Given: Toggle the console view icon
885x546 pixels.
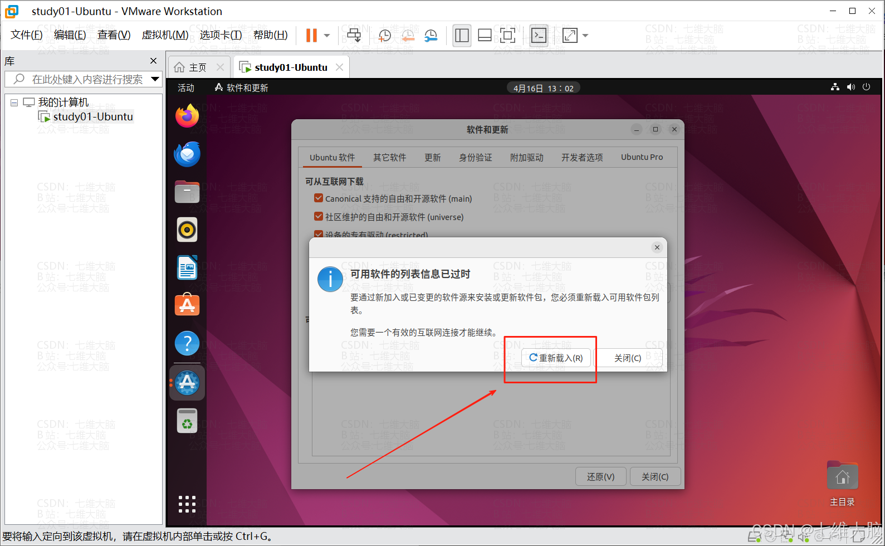Looking at the screenshot, I should click(539, 36).
